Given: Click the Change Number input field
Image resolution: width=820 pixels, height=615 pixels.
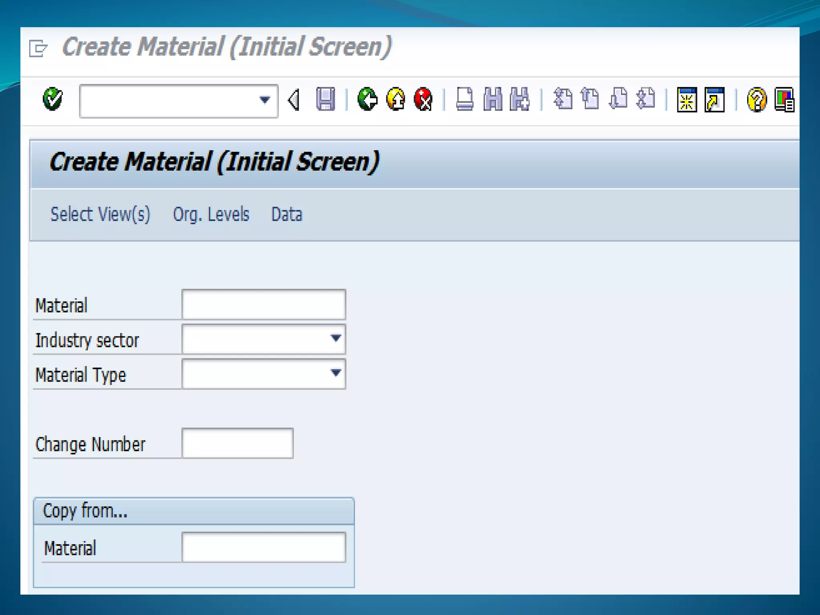Looking at the screenshot, I should pyautogui.click(x=237, y=443).
